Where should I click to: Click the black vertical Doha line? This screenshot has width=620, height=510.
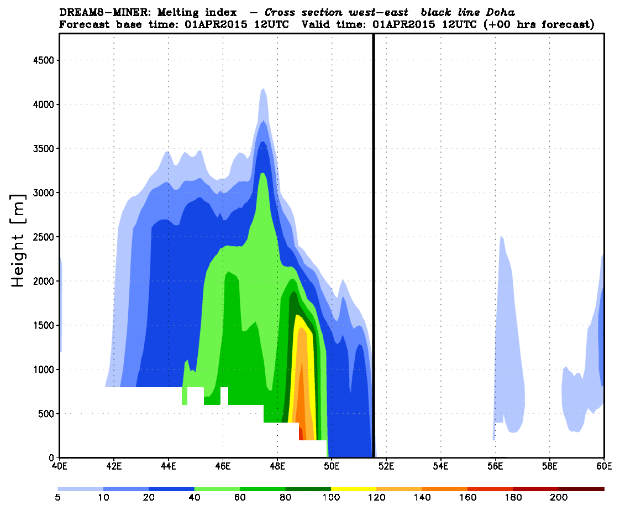point(373,246)
